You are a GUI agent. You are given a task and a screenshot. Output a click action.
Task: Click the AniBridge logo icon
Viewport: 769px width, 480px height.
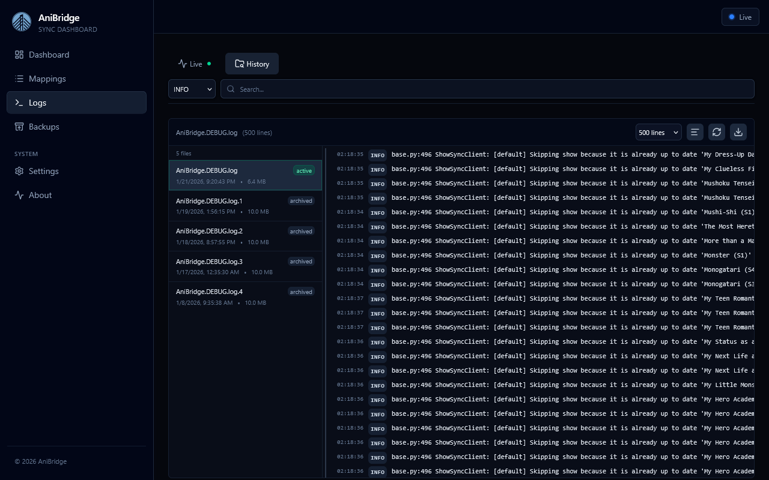click(x=22, y=22)
